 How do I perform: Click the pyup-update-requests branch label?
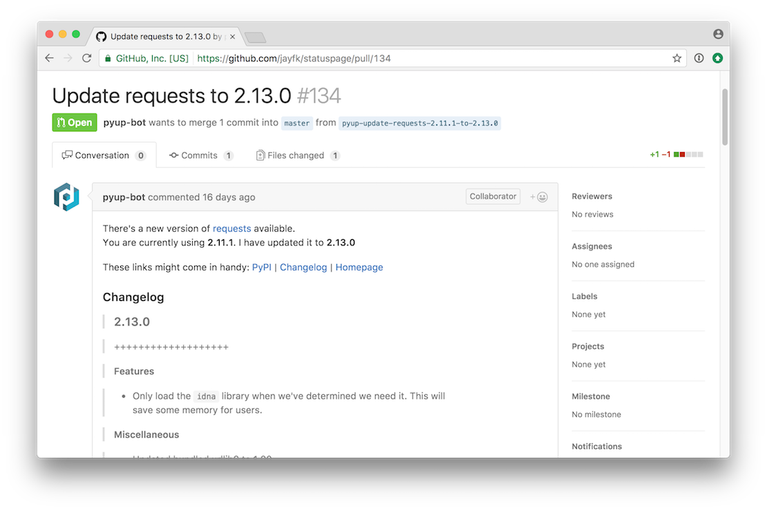pyautogui.click(x=419, y=123)
